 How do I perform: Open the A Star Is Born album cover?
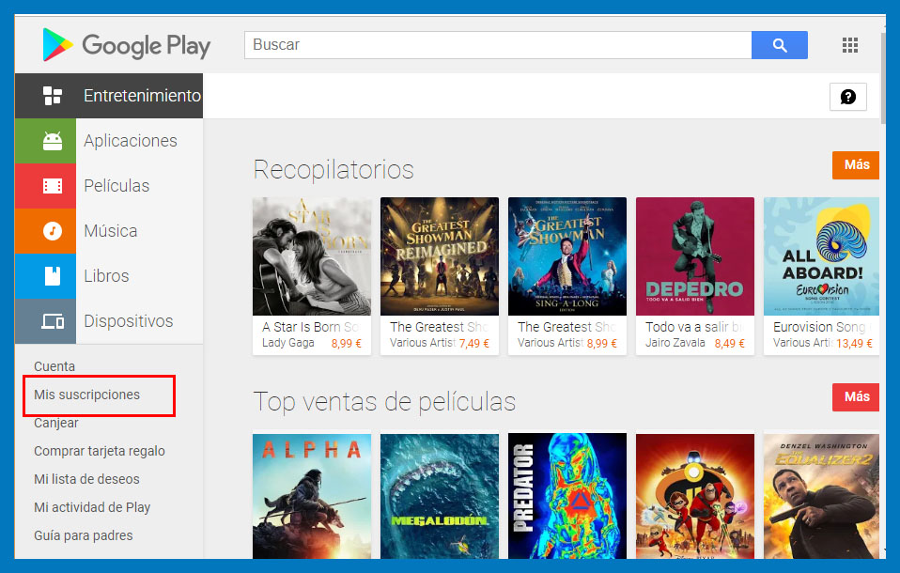(312, 256)
